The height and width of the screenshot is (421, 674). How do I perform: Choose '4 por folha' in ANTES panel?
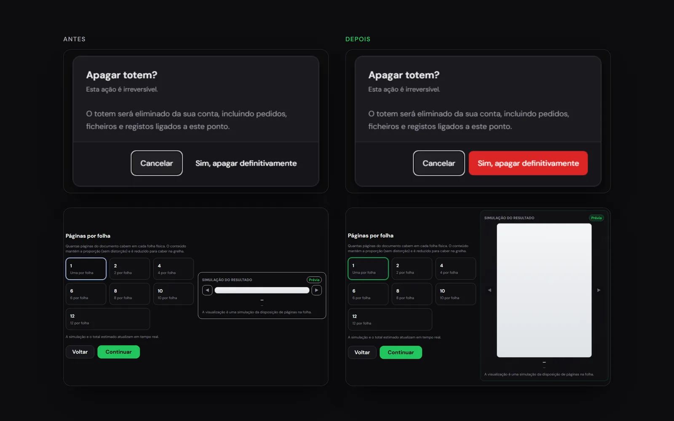pos(174,269)
